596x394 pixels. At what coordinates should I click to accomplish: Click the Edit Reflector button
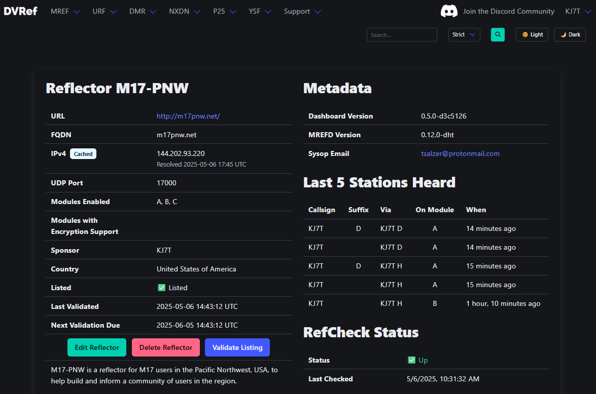pos(97,347)
